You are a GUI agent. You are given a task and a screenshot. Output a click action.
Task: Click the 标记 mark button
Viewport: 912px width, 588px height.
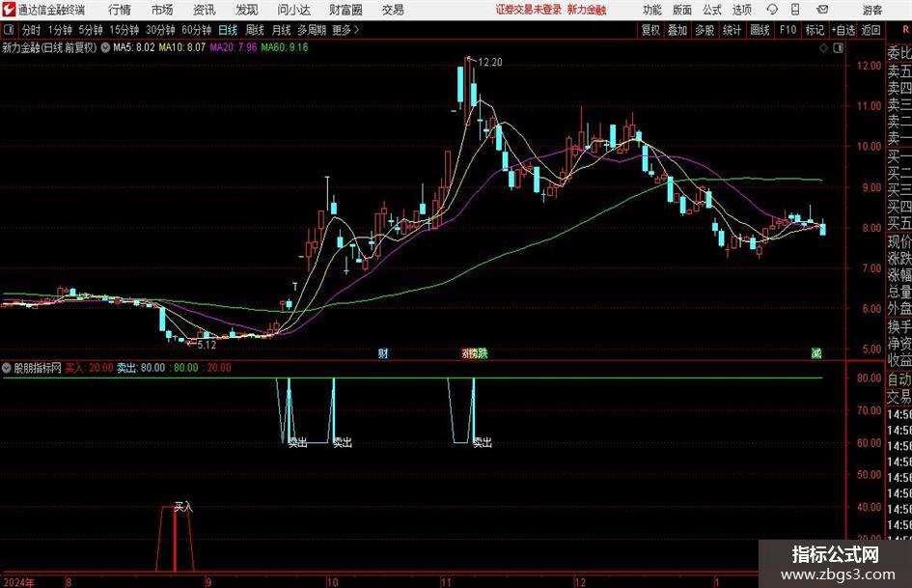[815, 30]
